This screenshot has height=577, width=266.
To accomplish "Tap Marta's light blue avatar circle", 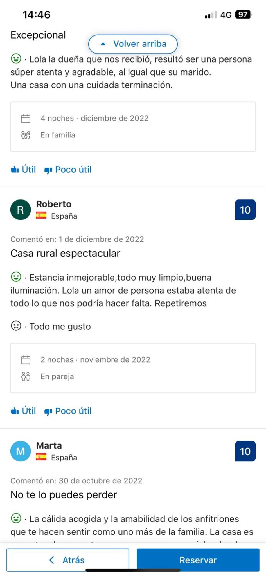I will click(x=21, y=451).
